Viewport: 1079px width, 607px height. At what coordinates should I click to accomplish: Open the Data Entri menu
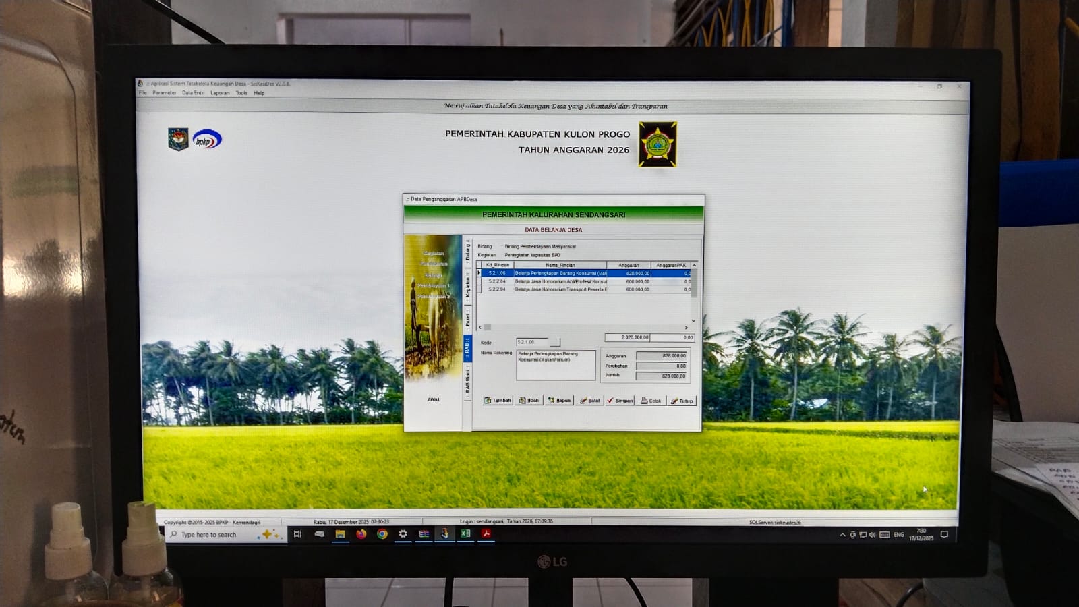[x=193, y=93]
